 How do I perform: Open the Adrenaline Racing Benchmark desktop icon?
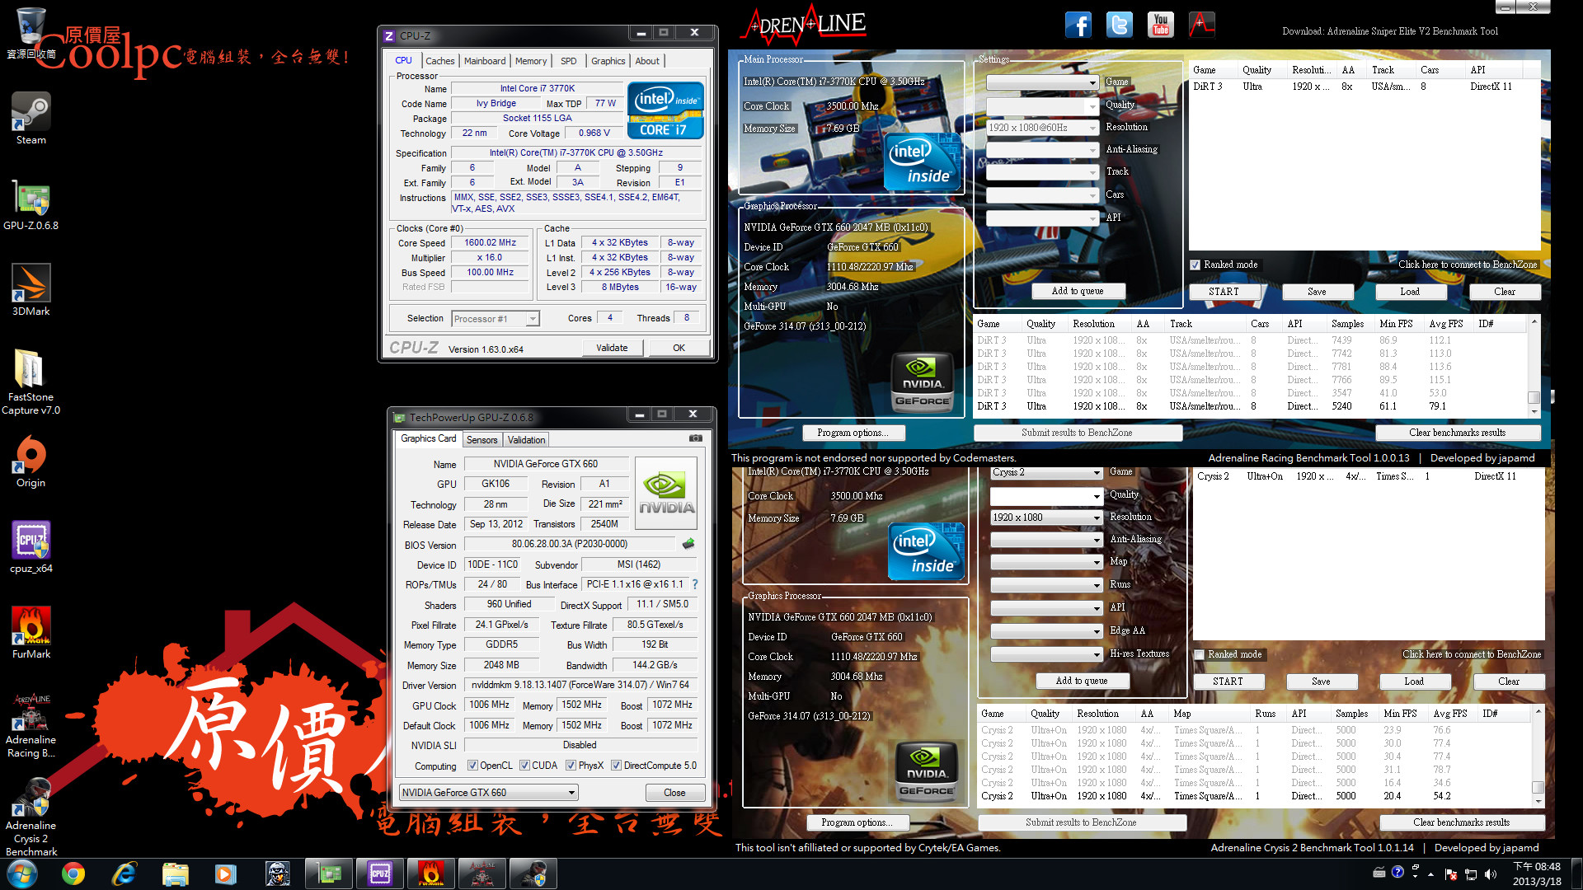pos(31,725)
